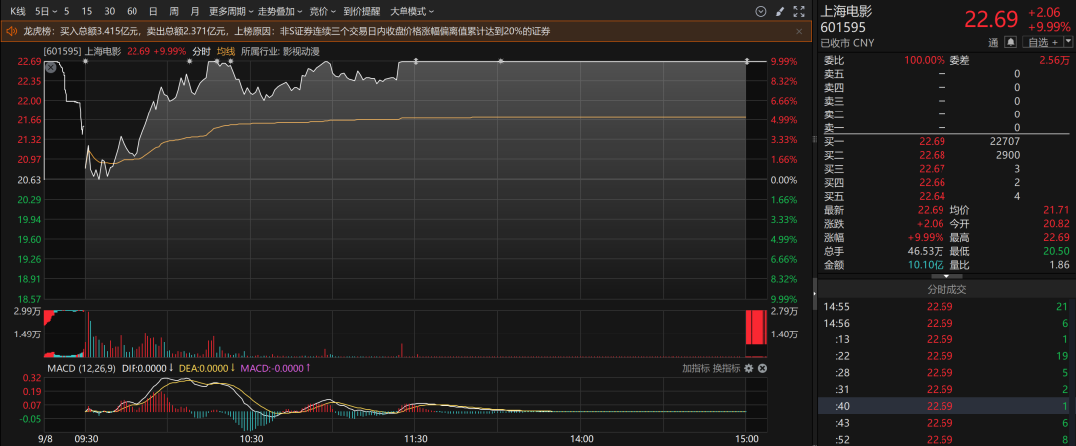The image size is (1076, 446).
Task: Click the 均价 21.71 value
Action: click(1056, 211)
